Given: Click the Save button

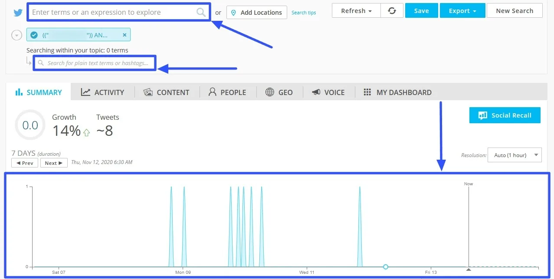Looking at the screenshot, I should coord(421,10).
